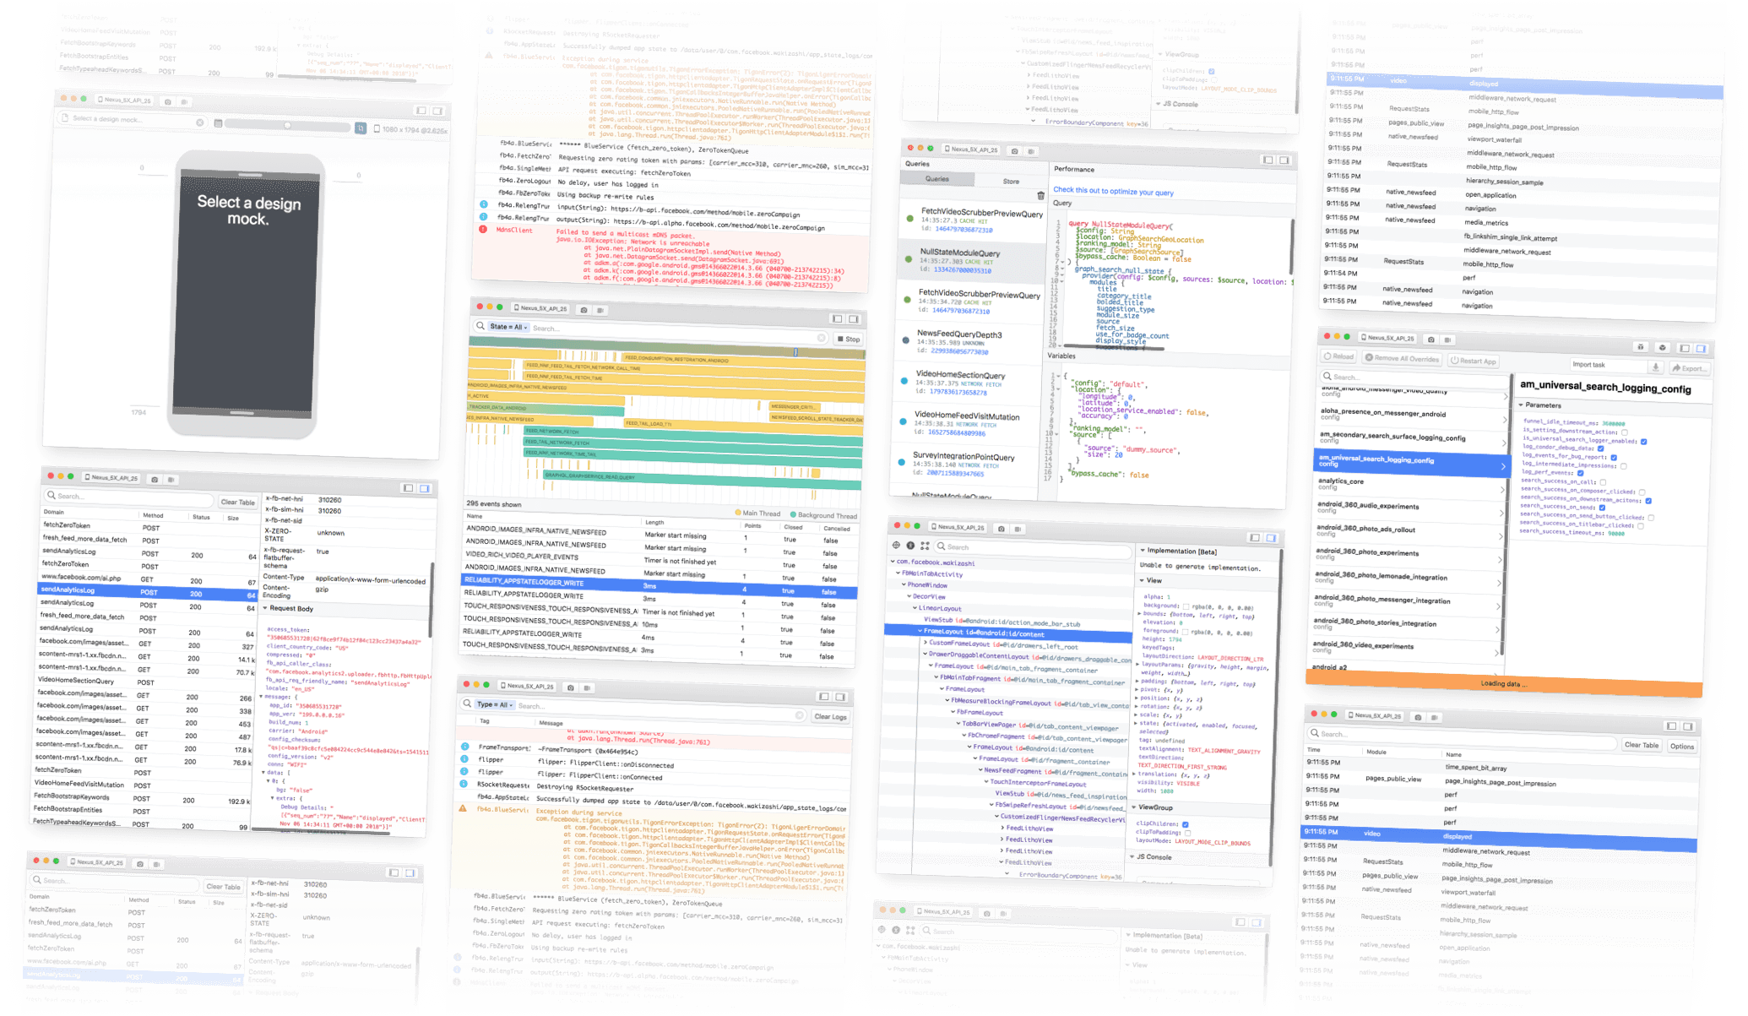1748x1016 pixels.
Task: Click the grid icon in the sharp layout inspector toolbar
Action: click(x=925, y=546)
